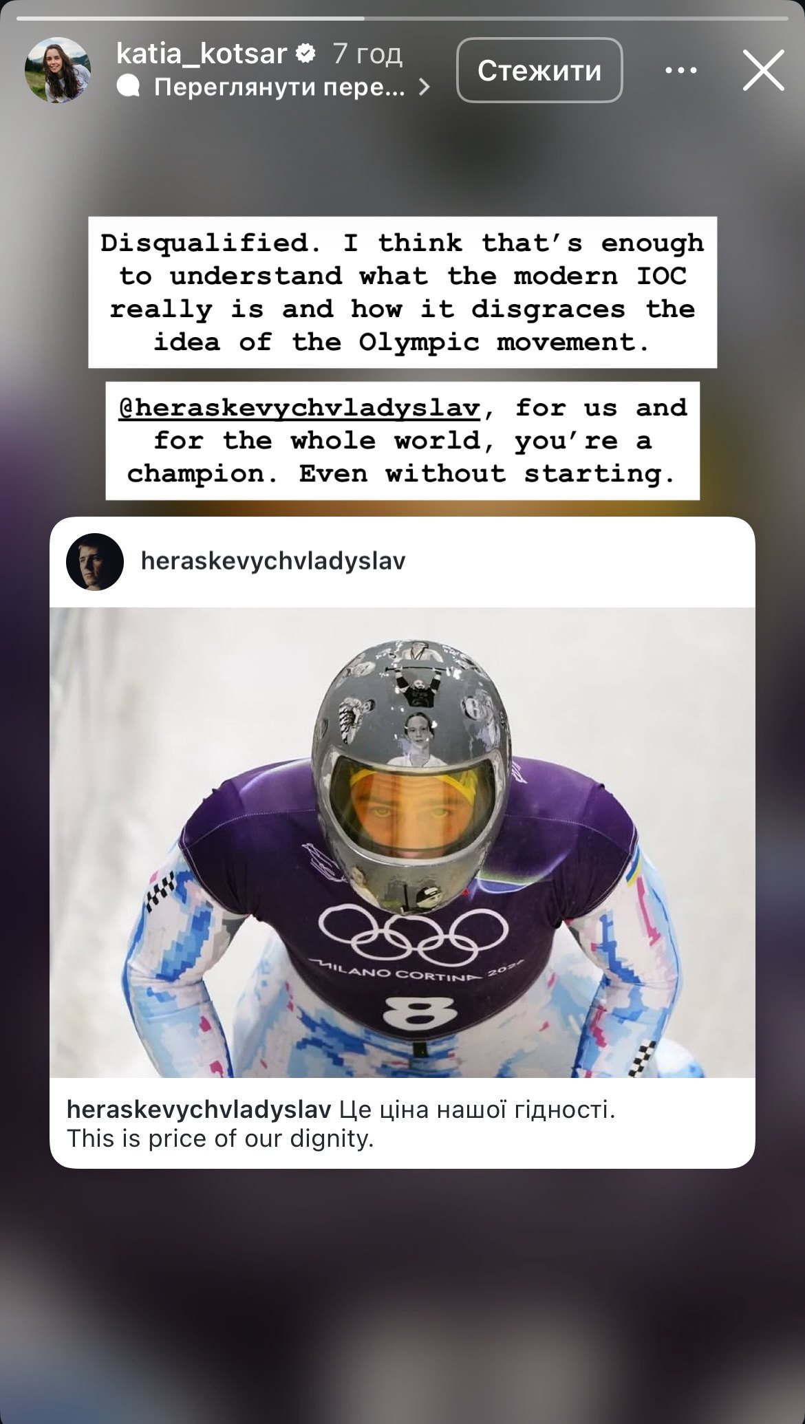Click the 7 год timestamp
Viewport: 805px width, 1424px height.
[x=367, y=53]
